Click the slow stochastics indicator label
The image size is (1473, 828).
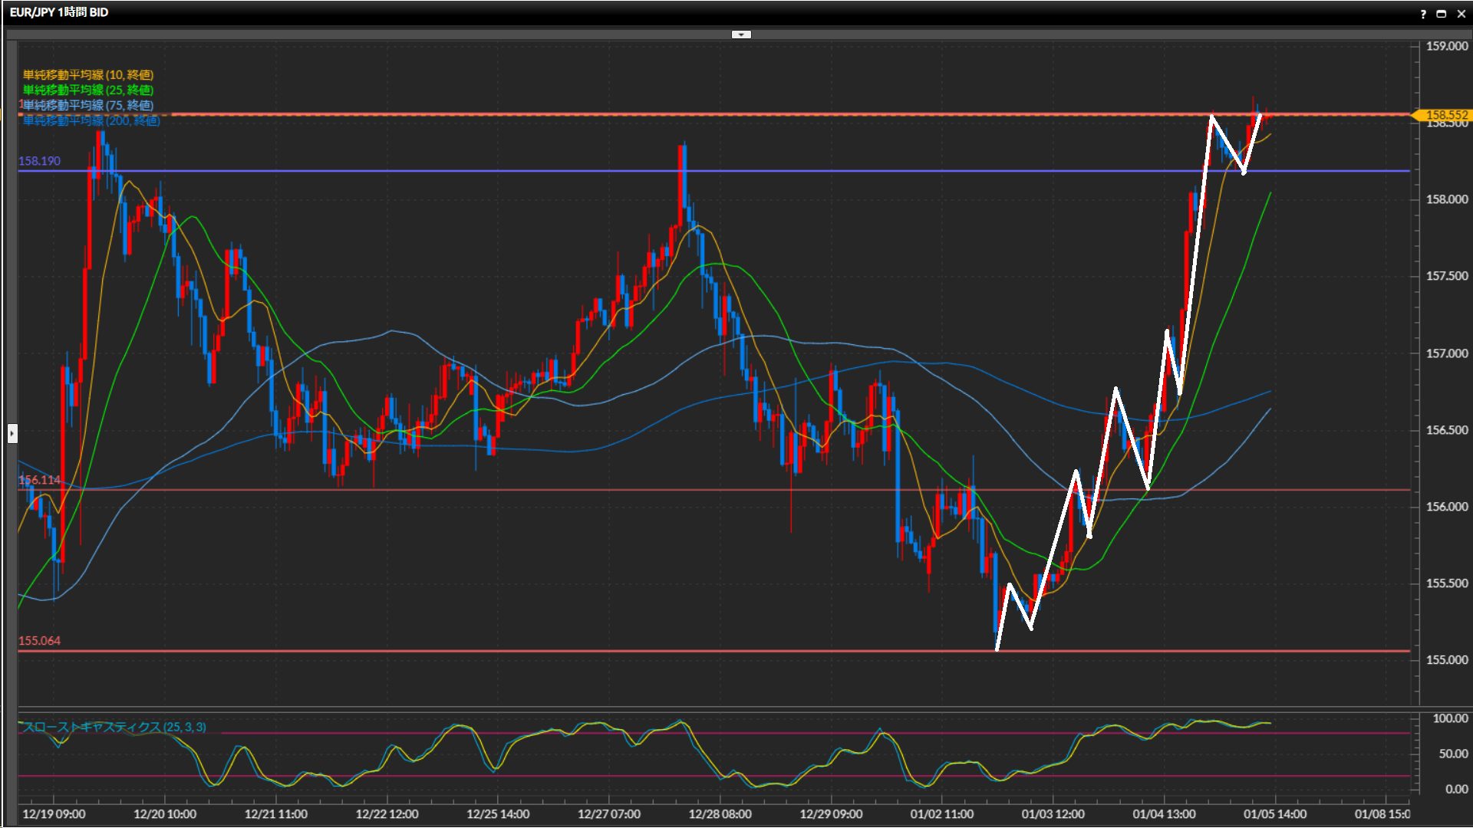[x=114, y=727]
